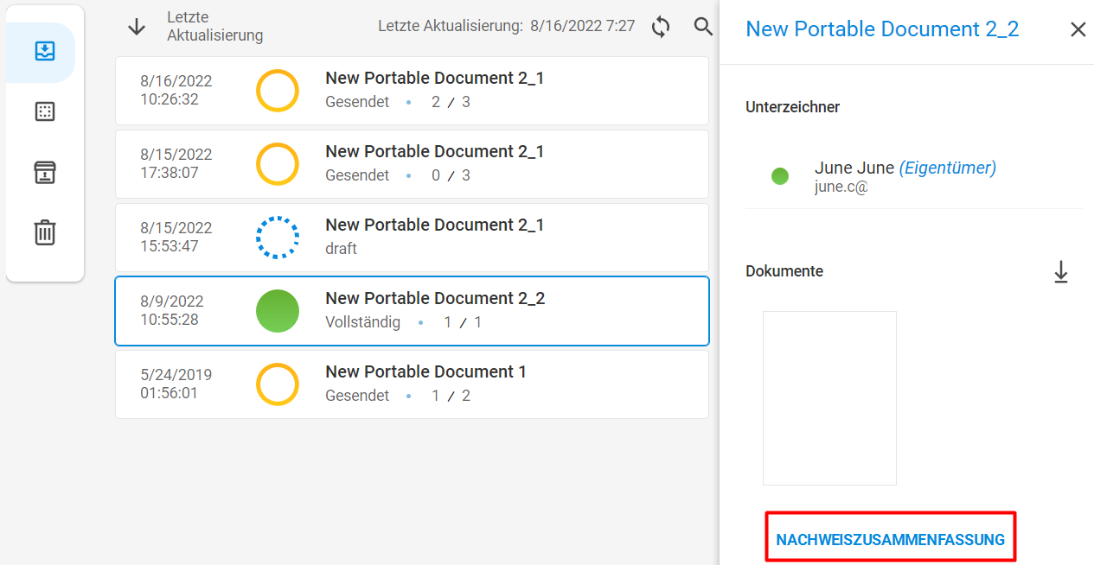The image size is (1094, 565).
Task: Open the trash bin sidebar icon
Action: pyautogui.click(x=45, y=232)
